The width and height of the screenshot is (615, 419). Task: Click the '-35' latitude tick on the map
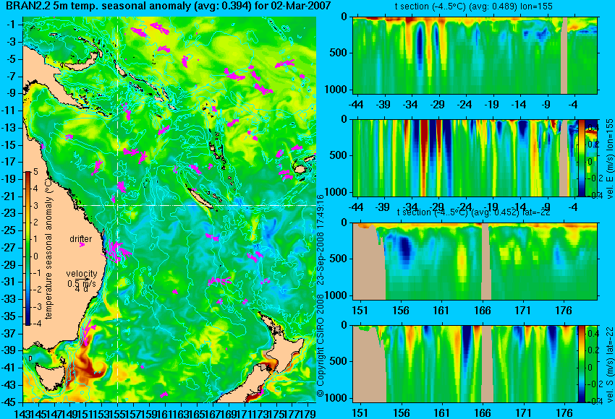10,316
